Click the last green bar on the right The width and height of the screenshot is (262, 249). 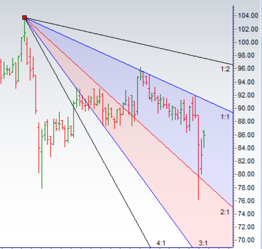(204, 138)
